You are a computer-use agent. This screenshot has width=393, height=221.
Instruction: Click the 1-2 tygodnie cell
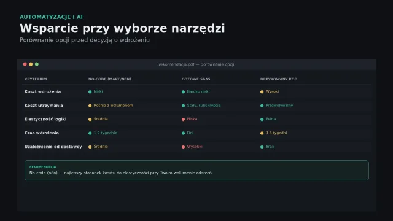click(105, 133)
